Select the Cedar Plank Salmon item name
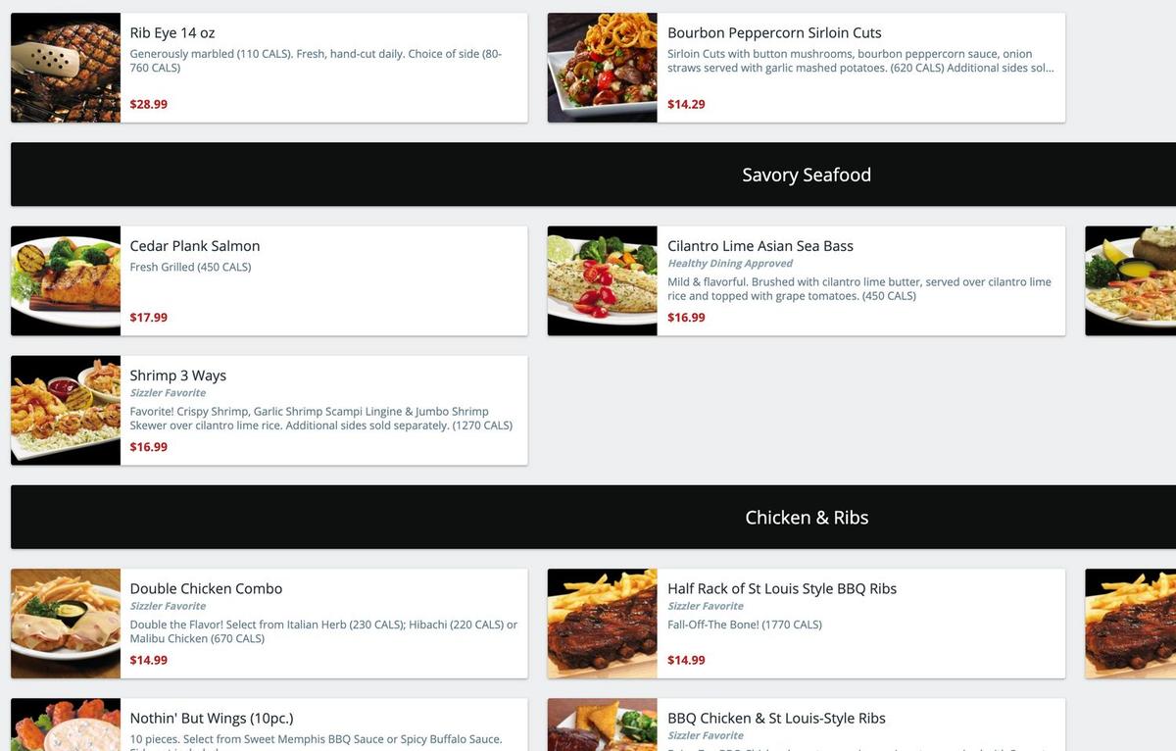 point(195,246)
